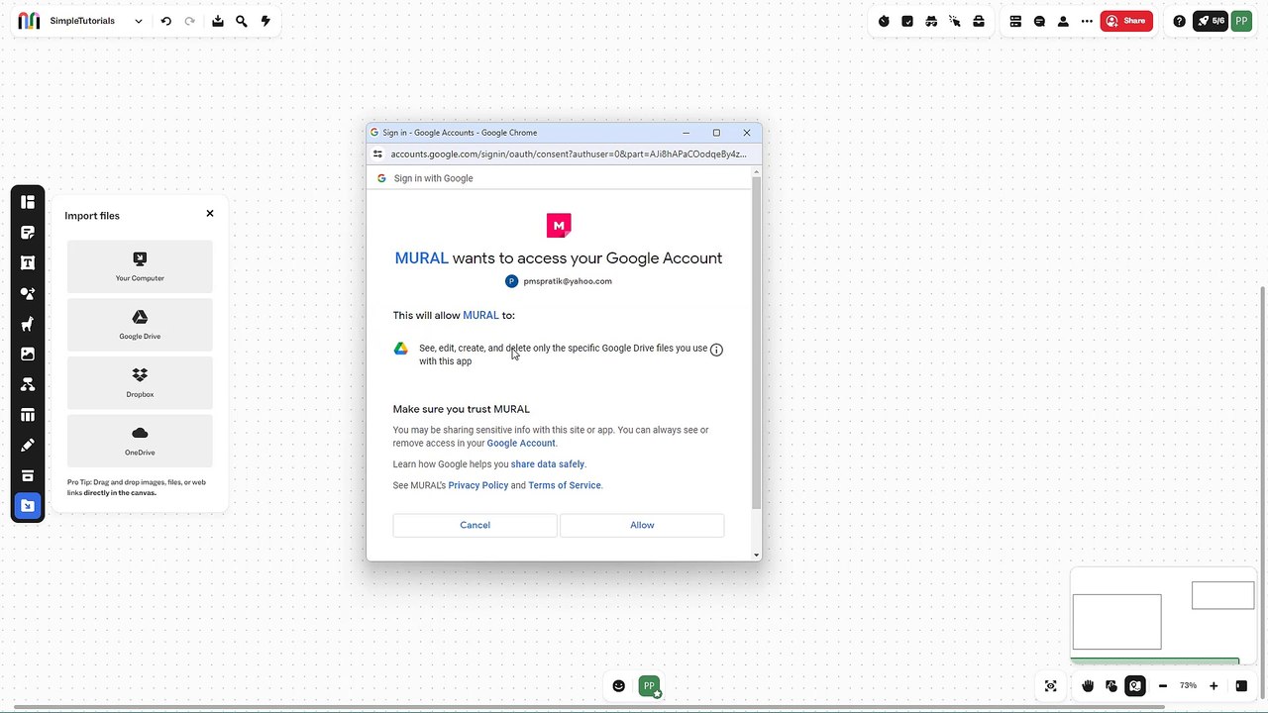The image size is (1268, 713).
Task: Click the touch gesture mode icon
Action: (x=1111, y=685)
